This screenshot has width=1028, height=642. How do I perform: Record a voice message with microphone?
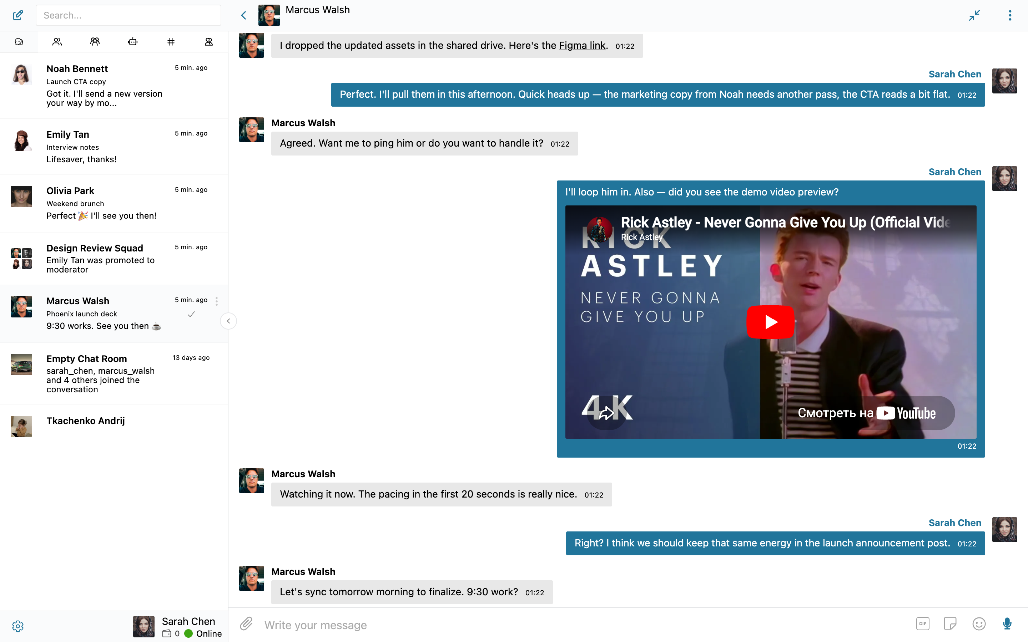click(1007, 624)
